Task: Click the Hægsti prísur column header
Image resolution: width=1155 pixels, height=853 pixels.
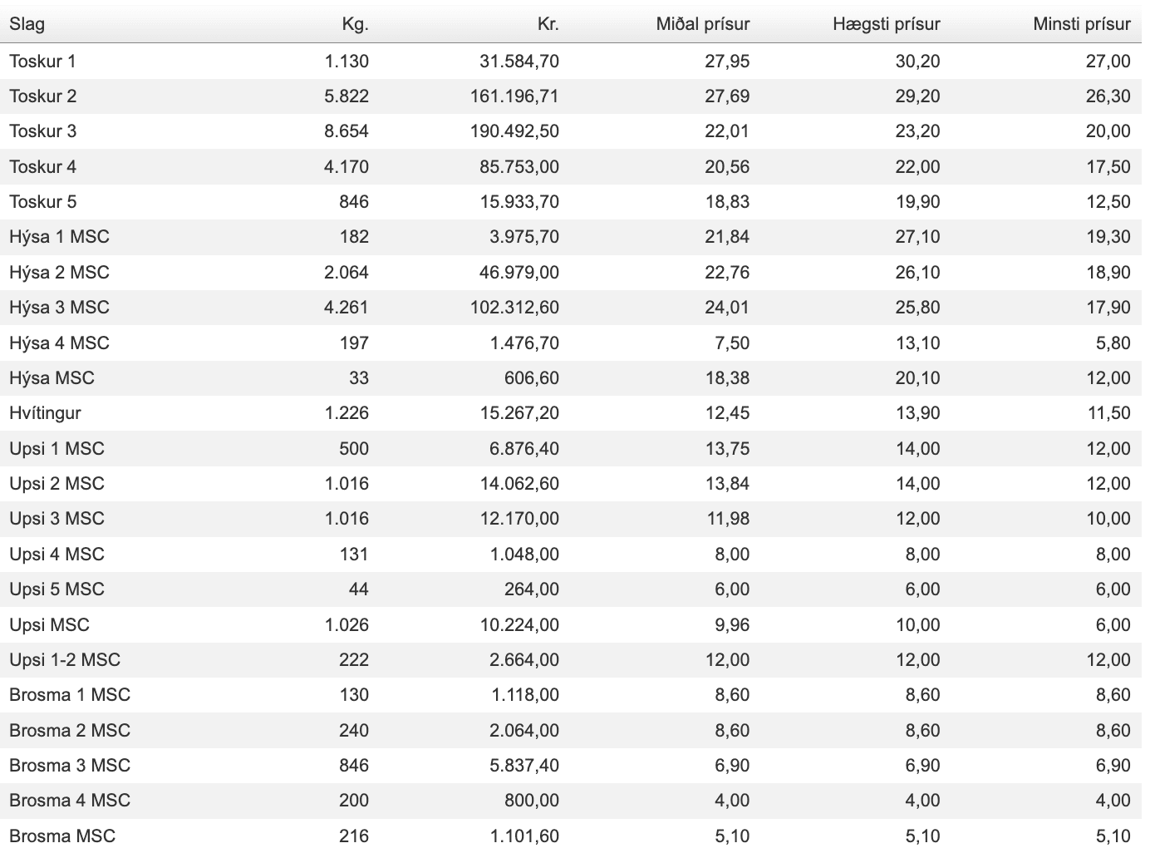Action: coord(886,24)
